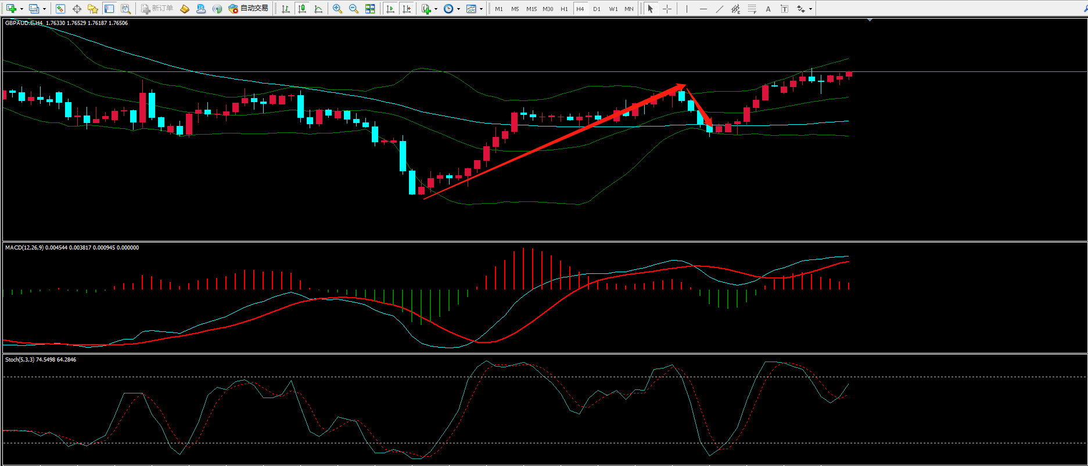The height and width of the screenshot is (466, 1088).
Task: Select the cursor arrow tool
Action: [651, 9]
